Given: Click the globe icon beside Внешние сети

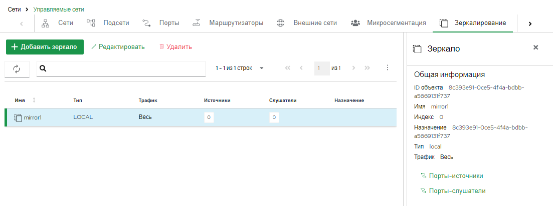Looking at the screenshot, I should point(280,23).
